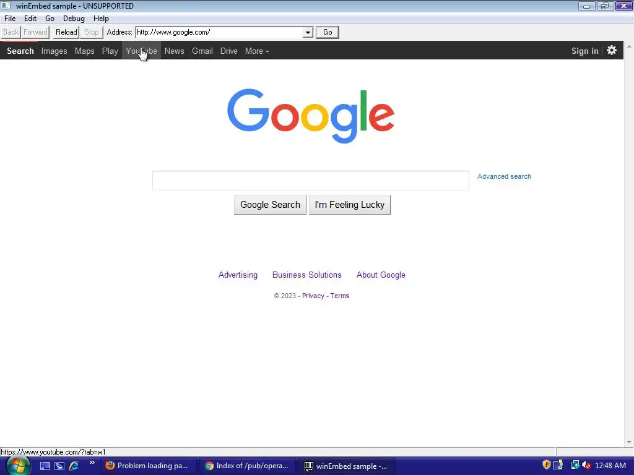Click the Stop toolbar button
This screenshot has width=634, height=475.
(92, 32)
